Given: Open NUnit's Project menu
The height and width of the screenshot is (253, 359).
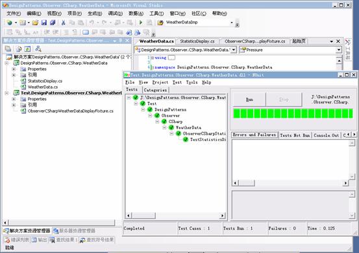Looking at the screenshot, I should (160, 82).
